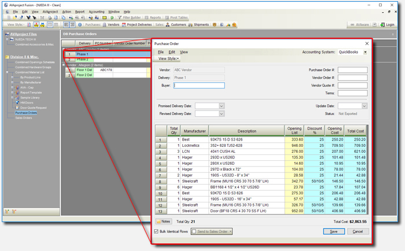405x251 pixels.
Task: Click the Notes icon button
Action: (163, 222)
